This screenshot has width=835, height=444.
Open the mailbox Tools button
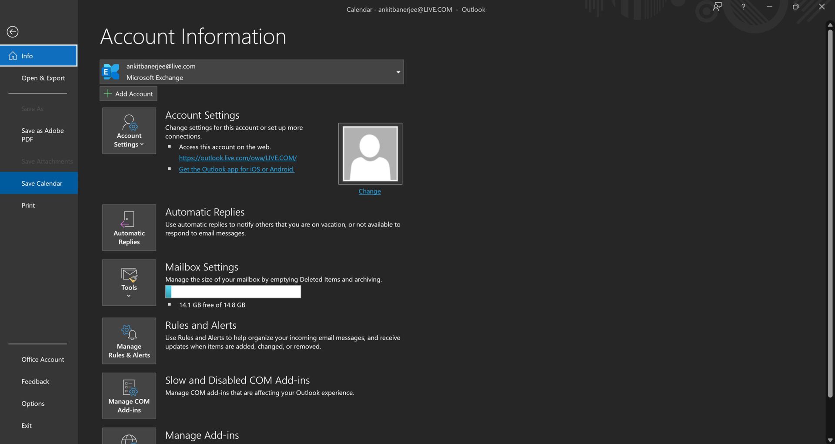pos(129,283)
